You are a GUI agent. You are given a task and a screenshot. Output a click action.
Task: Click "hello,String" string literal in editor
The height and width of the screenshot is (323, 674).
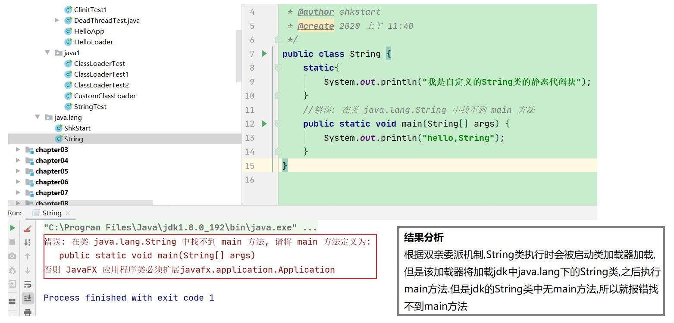pyautogui.click(x=458, y=138)
